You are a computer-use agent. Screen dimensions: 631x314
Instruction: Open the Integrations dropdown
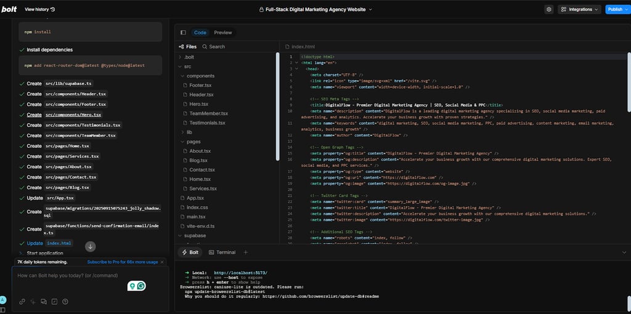[x=579, y=9]
